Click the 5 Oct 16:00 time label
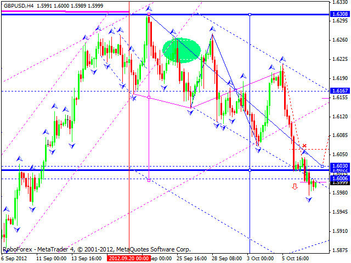The width and height of the screenshot is (351, 263). 296,258
